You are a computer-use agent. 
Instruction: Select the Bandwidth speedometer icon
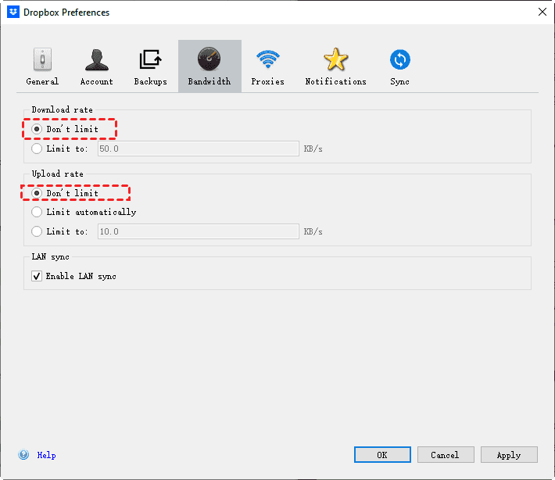209,59
